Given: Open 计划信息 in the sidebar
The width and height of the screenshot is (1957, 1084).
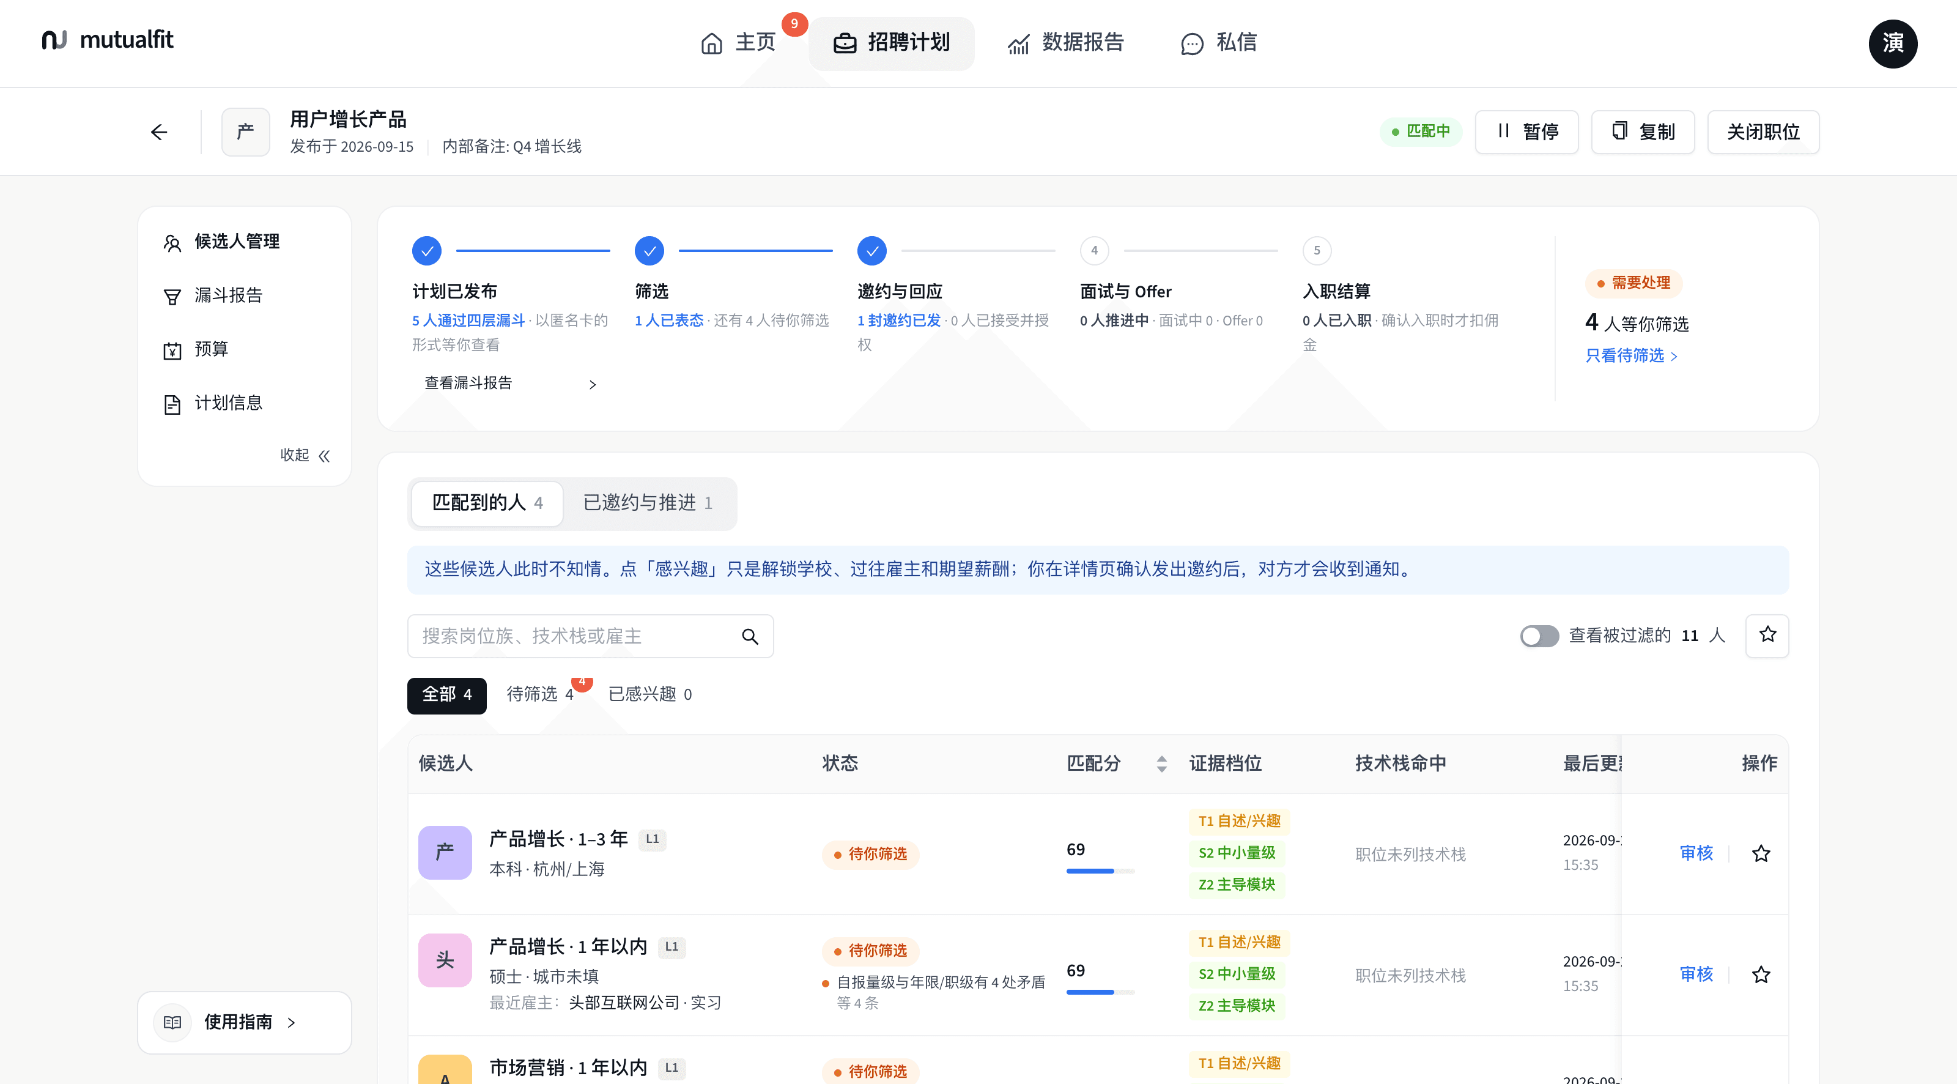Looking at the screenshot, I should [x=244, y=403].
